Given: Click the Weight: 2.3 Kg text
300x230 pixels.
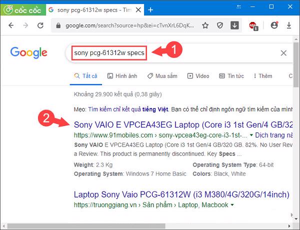Looking at the screenshot, I should pyautogui.click(x=93, y=165).
